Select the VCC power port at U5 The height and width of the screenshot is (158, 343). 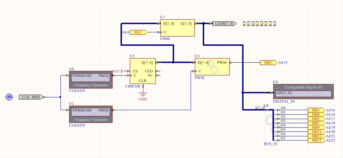tap(116, 71)
